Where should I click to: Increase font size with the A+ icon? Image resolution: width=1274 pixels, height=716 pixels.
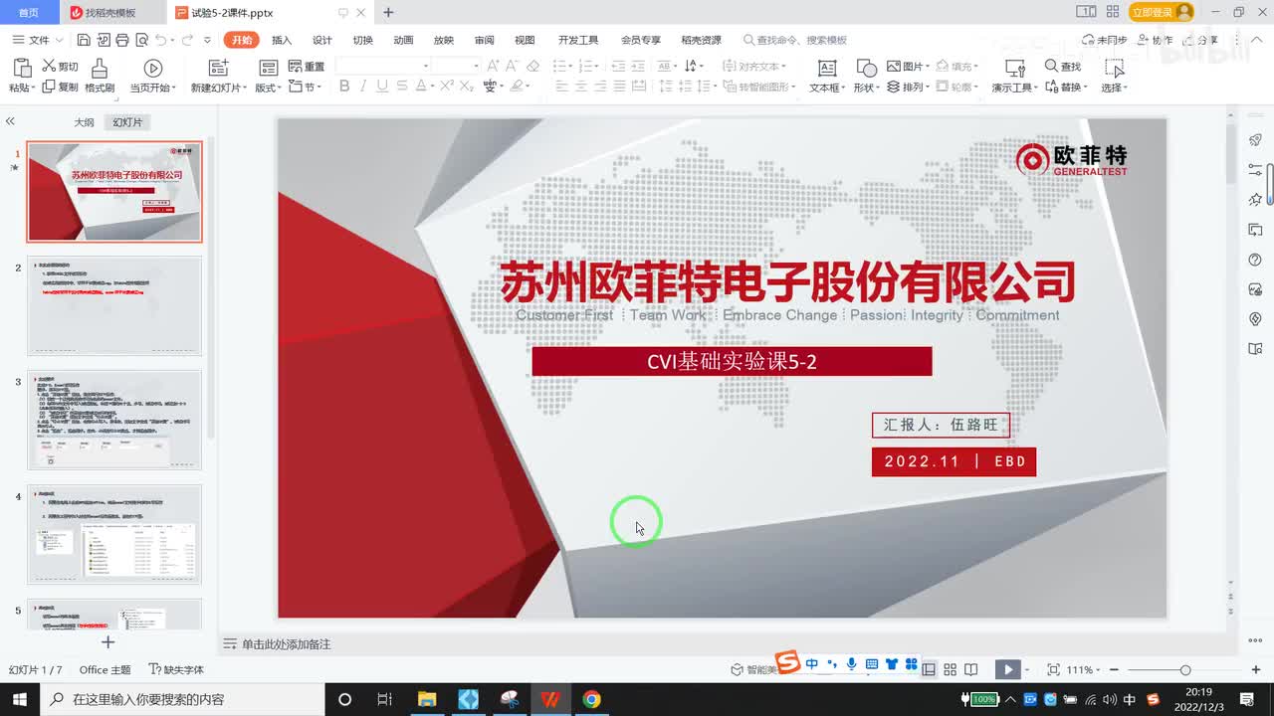[493, 66]
